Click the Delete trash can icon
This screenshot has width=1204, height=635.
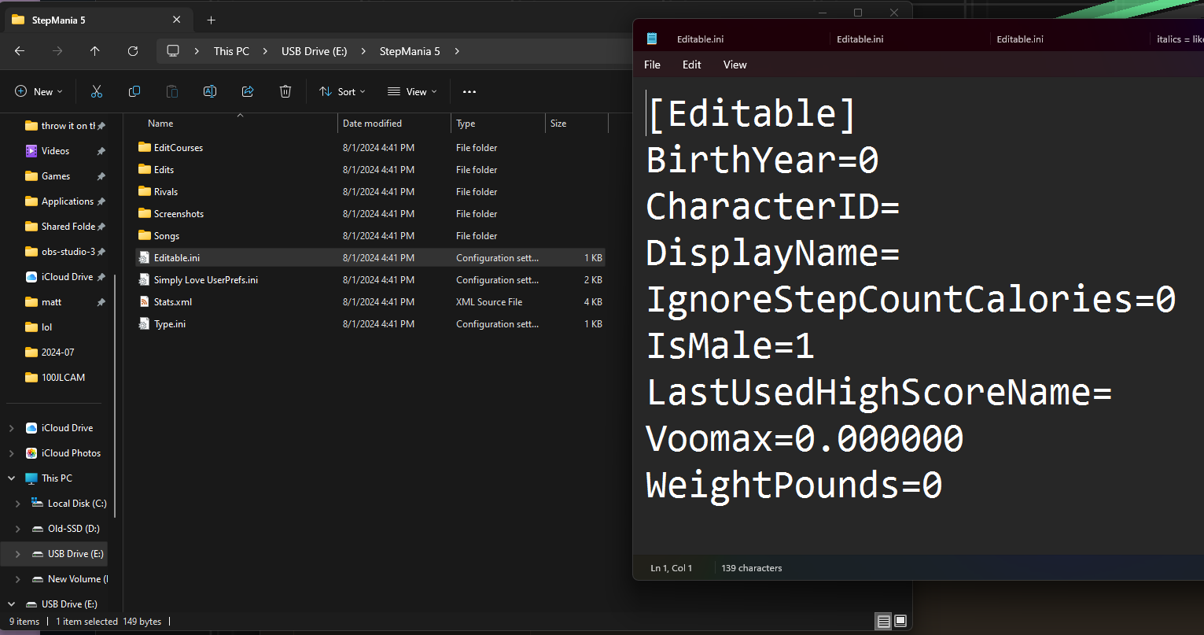285,92
